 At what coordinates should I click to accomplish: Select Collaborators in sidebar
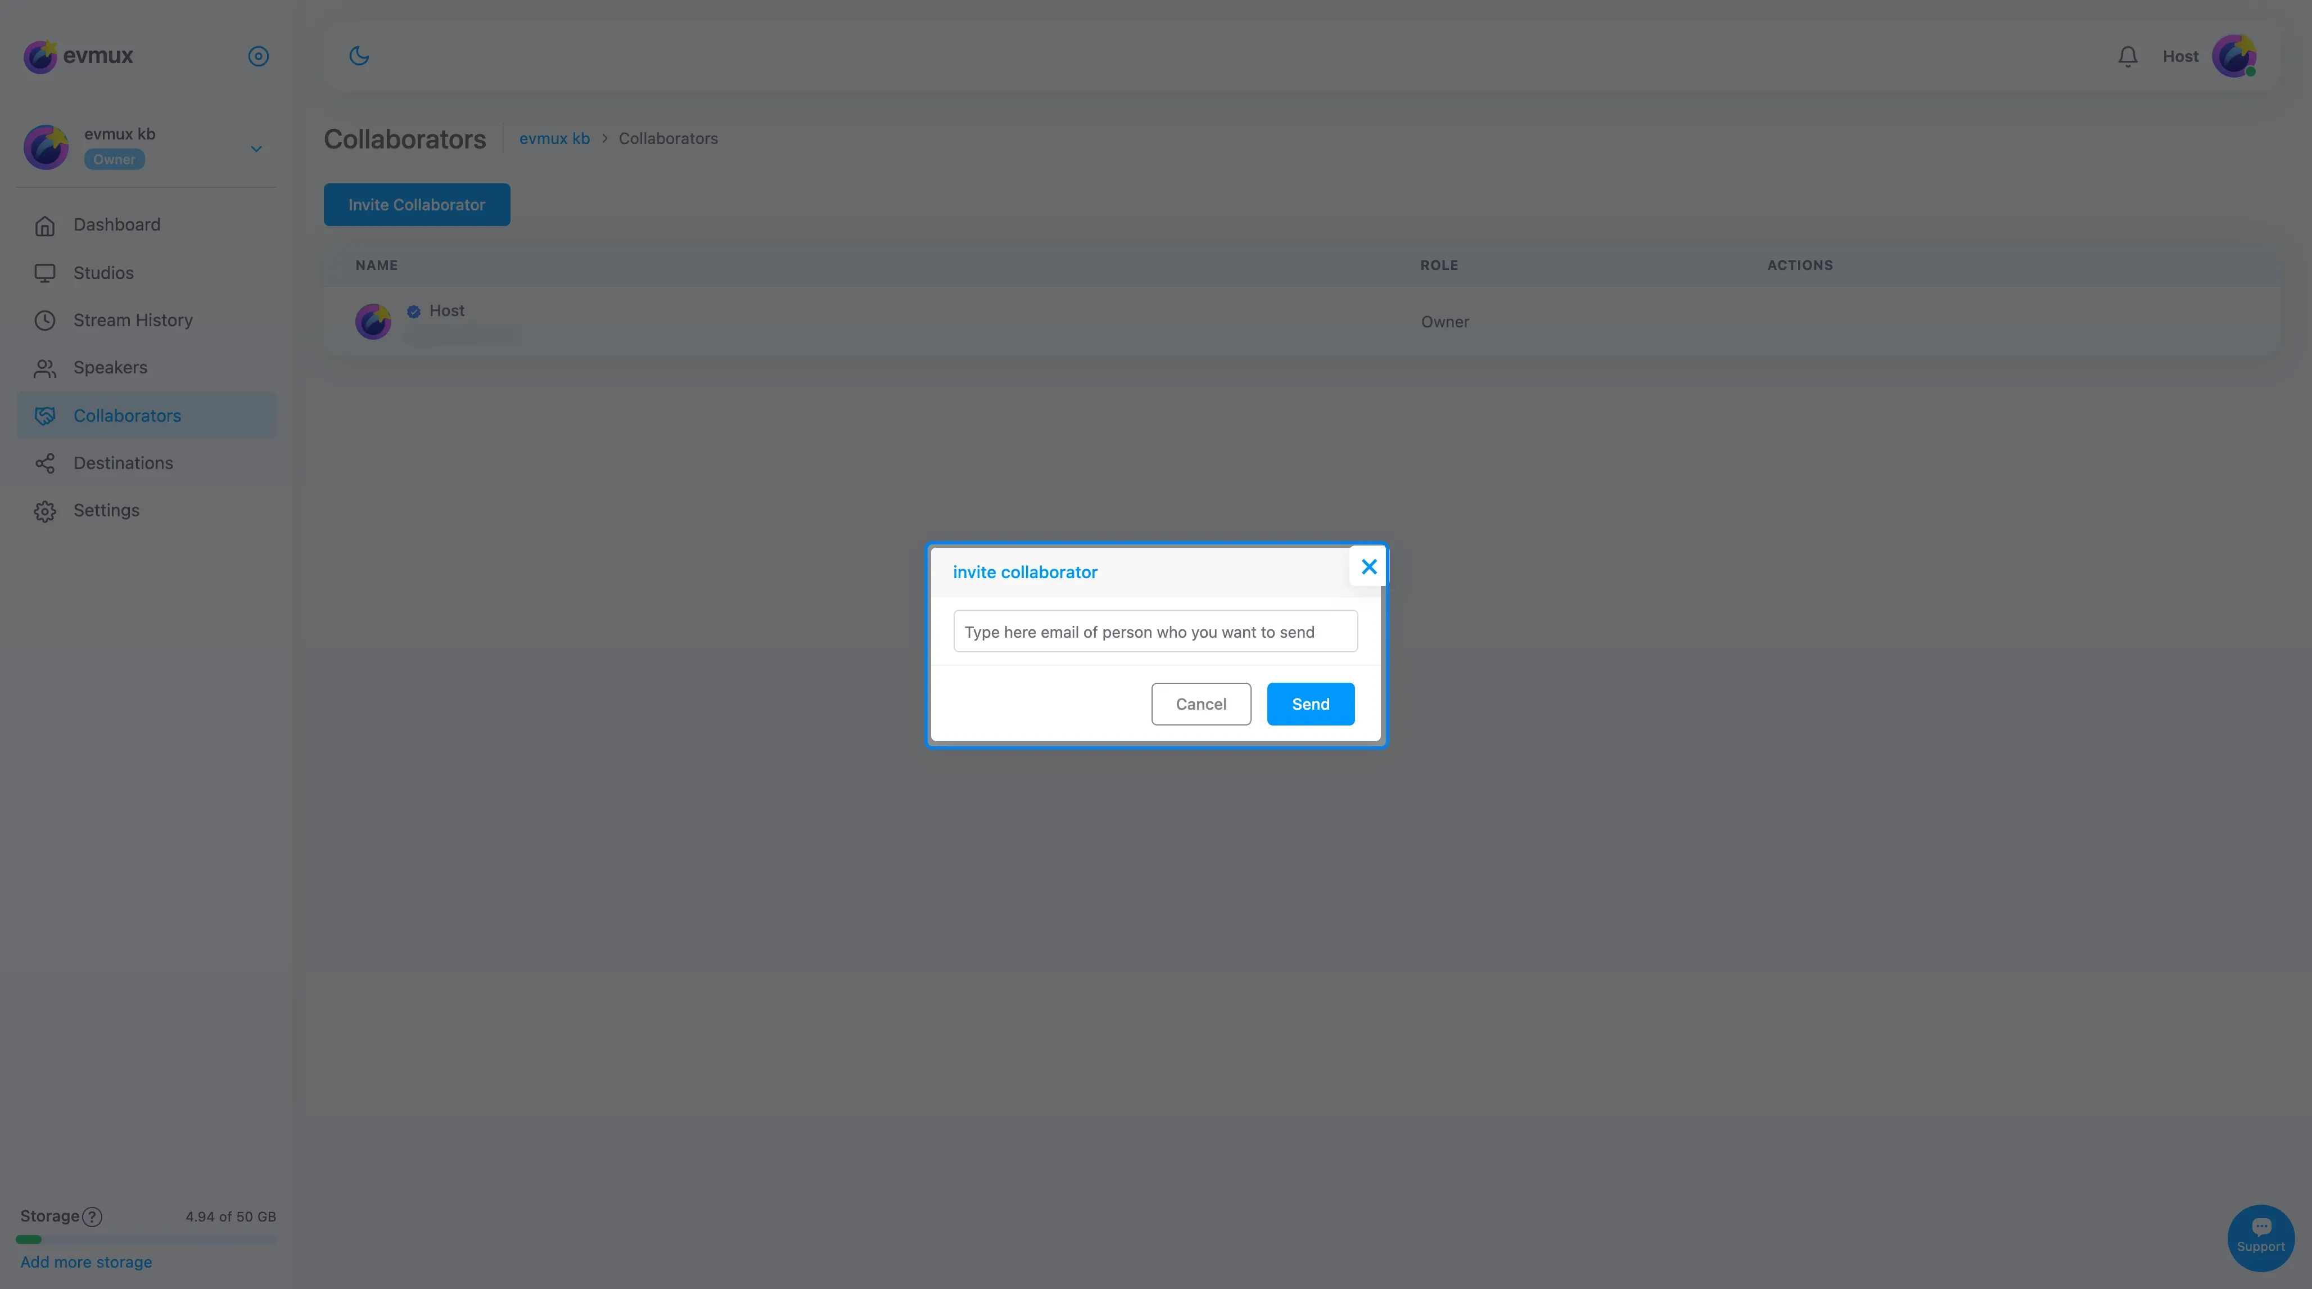pos(146,416)
